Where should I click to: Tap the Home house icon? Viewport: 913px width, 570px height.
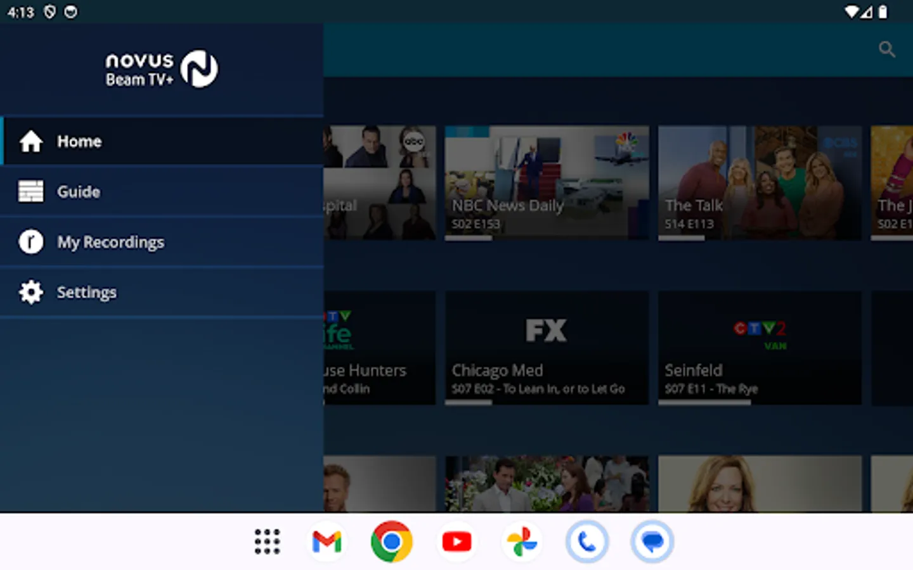point(30,141)
